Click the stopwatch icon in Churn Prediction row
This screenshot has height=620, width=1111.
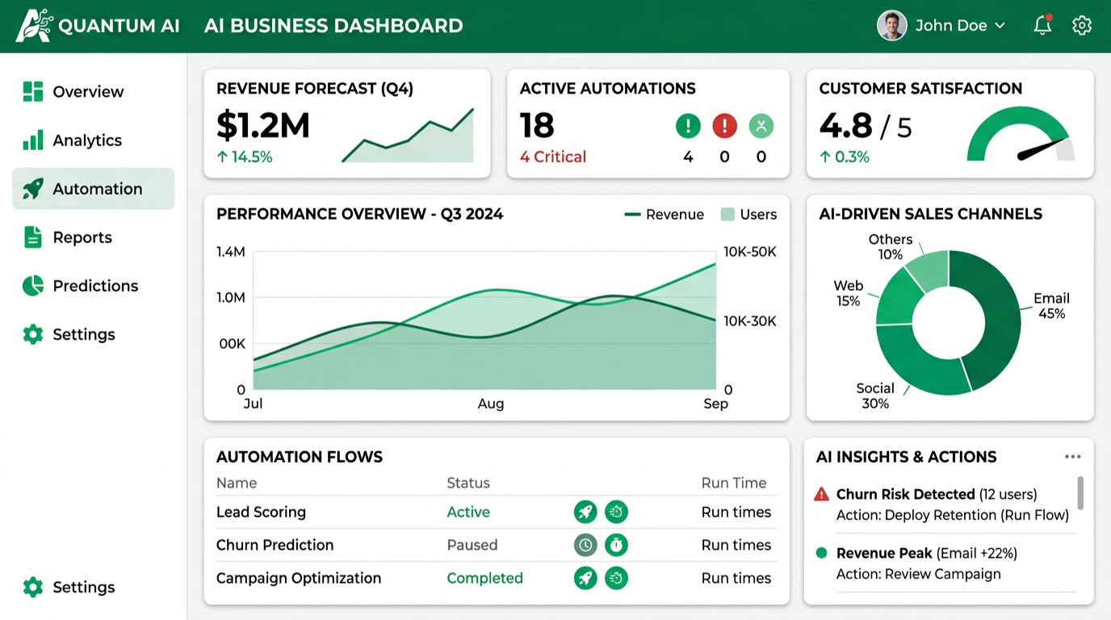click(x=616, y=545)
